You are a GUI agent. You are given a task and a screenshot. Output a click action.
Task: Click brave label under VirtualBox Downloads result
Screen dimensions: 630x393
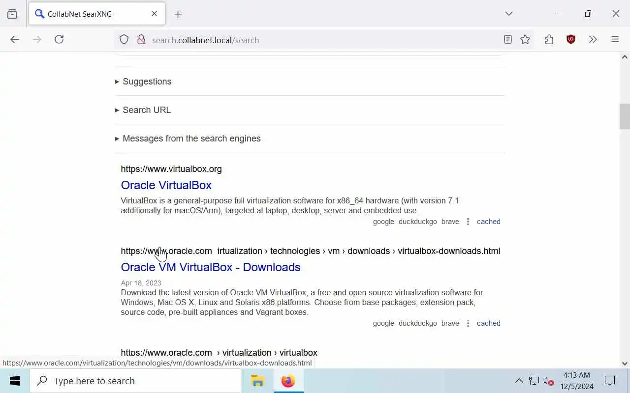pyautogui.click(x=450, y=323)
